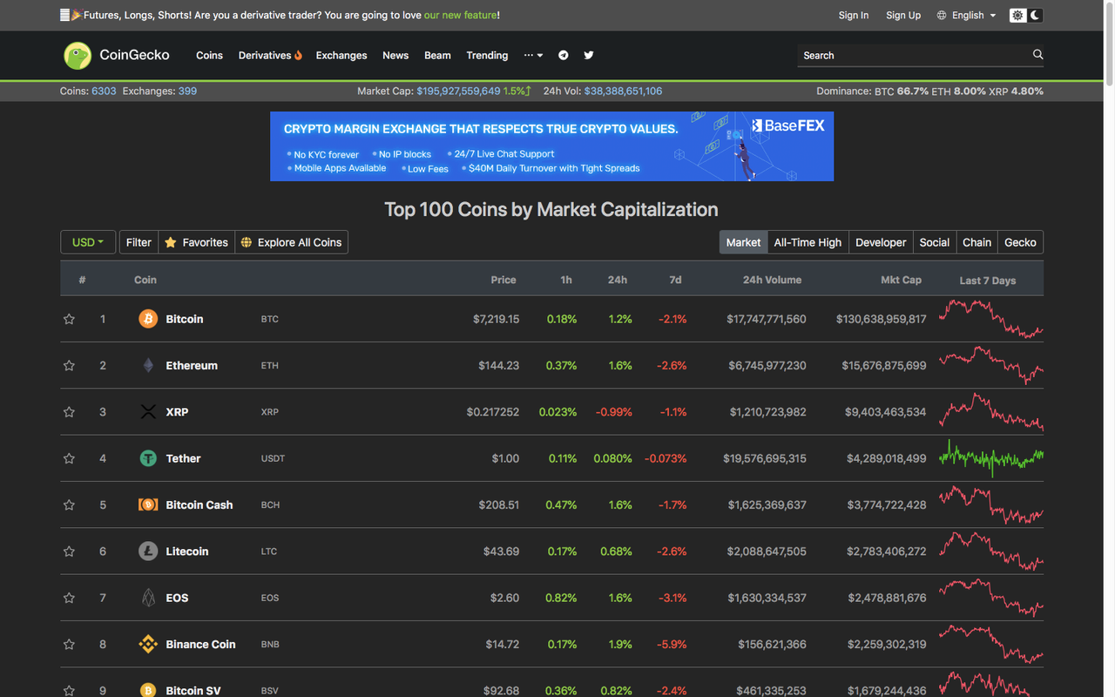
Task: Click the CoinGecko gecko logo icon
Action: coord(78,56)
